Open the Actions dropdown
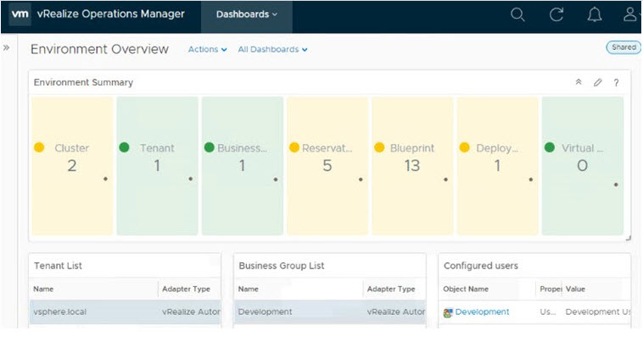 pos(207,49)
